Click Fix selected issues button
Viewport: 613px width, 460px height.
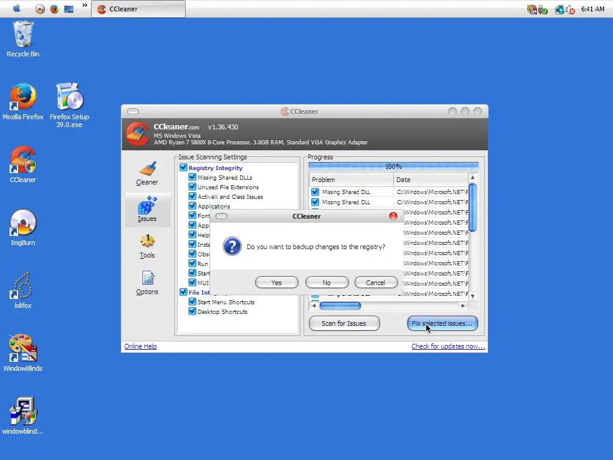[x=442, y=323]
